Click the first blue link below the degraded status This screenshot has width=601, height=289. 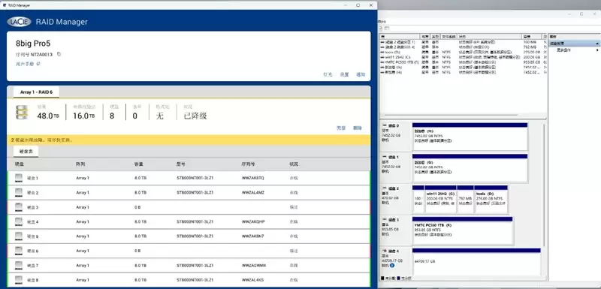click(x=341, y=128)
